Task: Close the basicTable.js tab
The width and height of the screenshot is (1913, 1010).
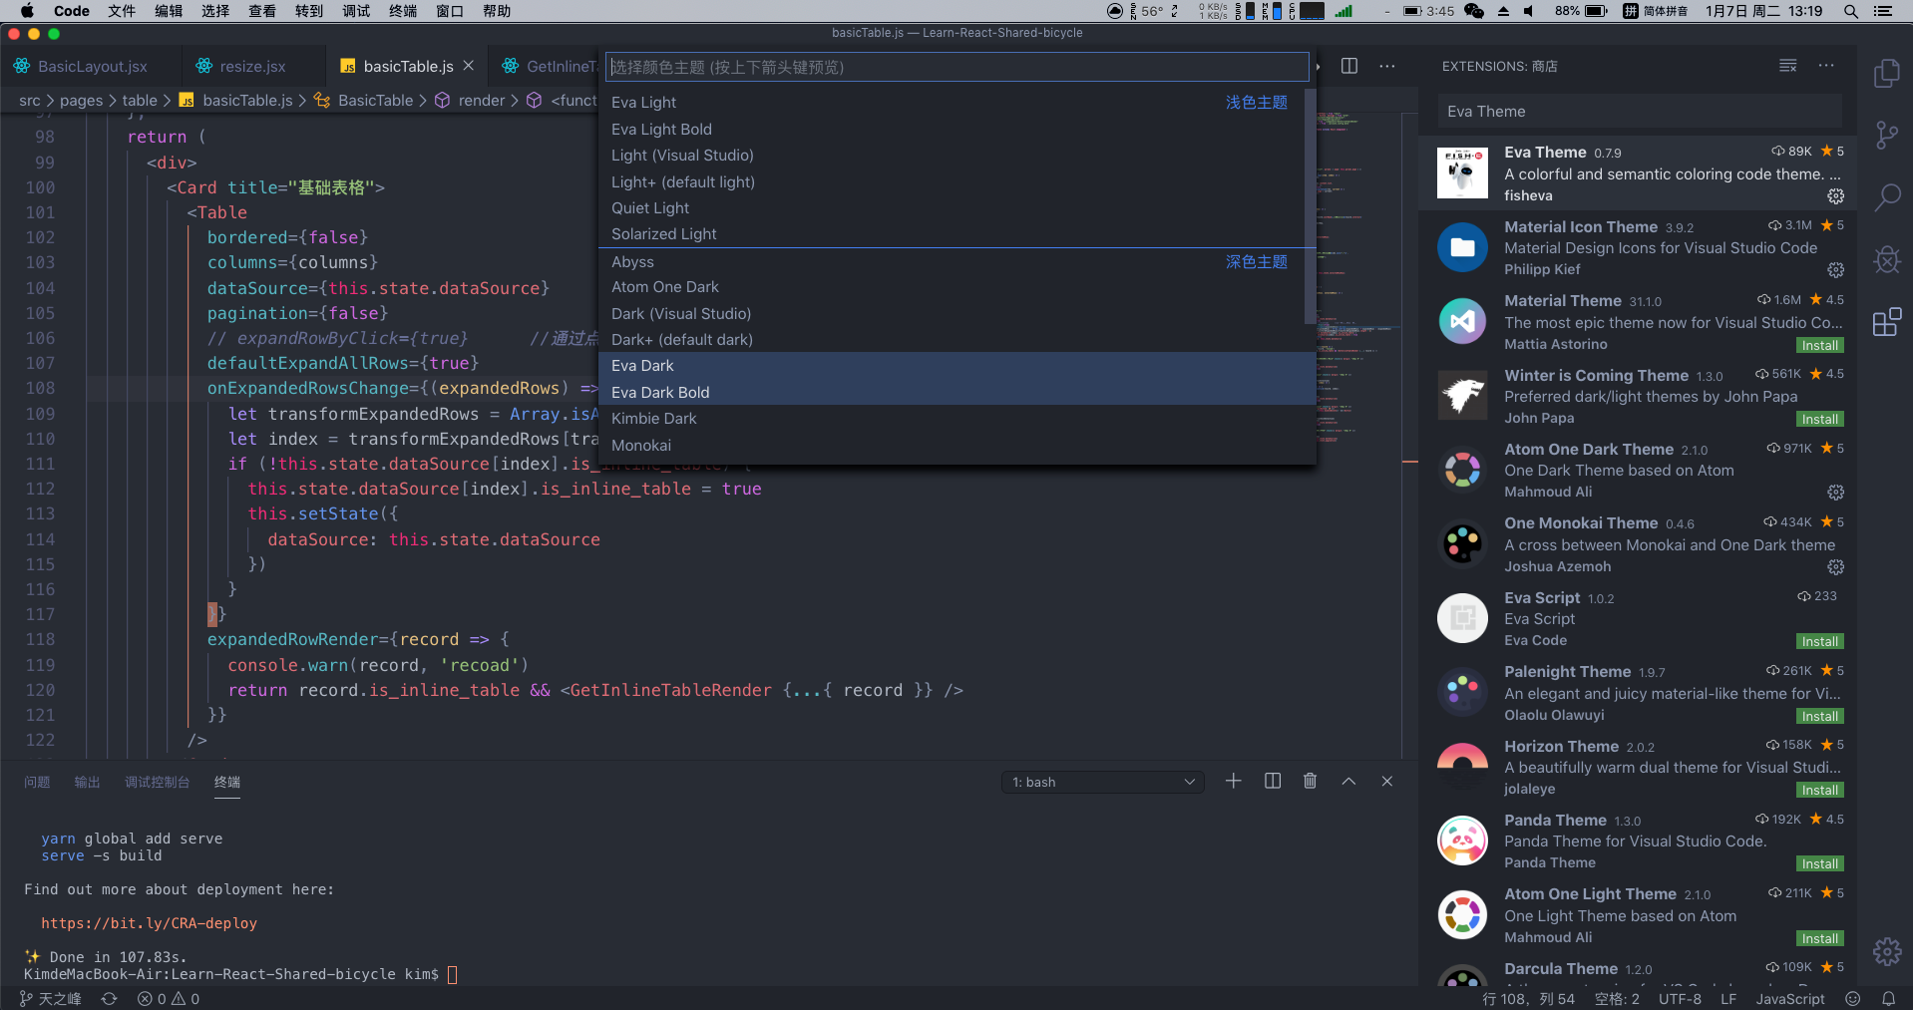Action: [469, 66]
